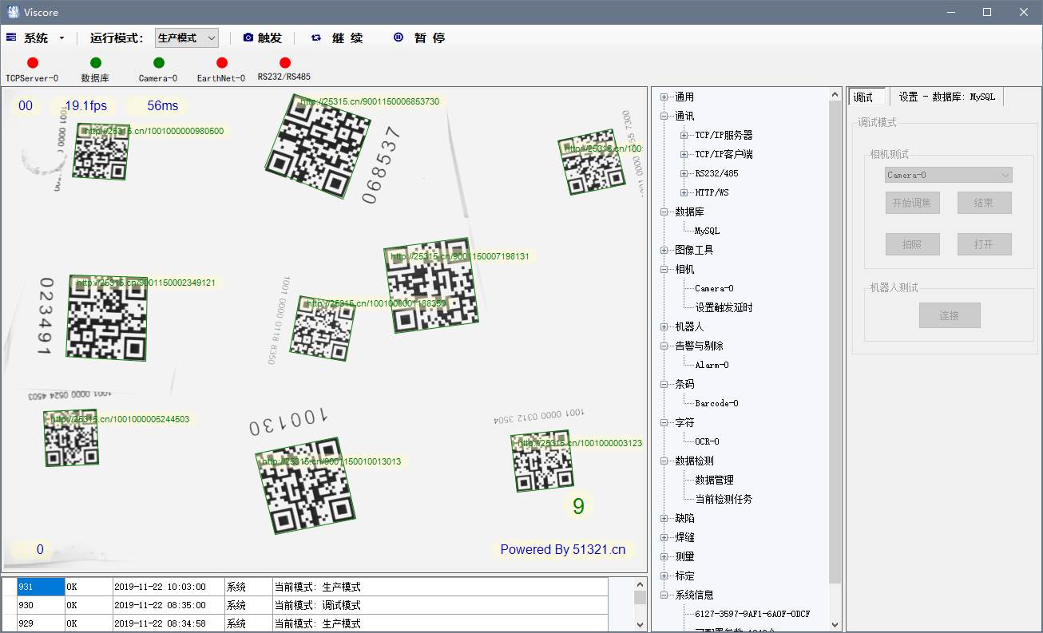Viewport: 1043px width, 633px height.
Task: Click QR code labeled 1001000000980500
Action: (101, 151)
